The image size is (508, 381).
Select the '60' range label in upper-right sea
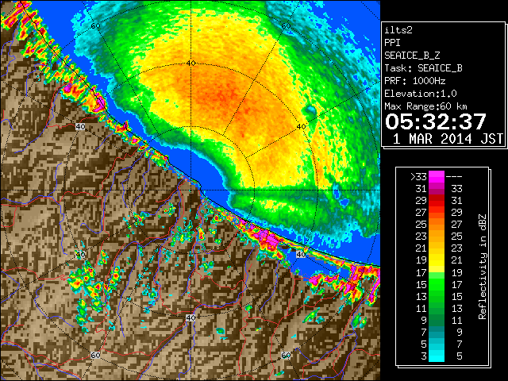pos(286,25)
